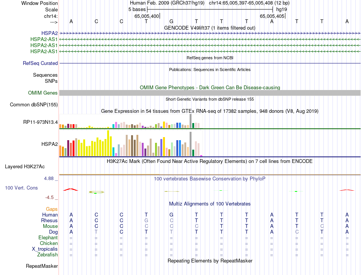
Task: Click the G base in Rhesus alignment row
Action: click(x=146, y=220)
